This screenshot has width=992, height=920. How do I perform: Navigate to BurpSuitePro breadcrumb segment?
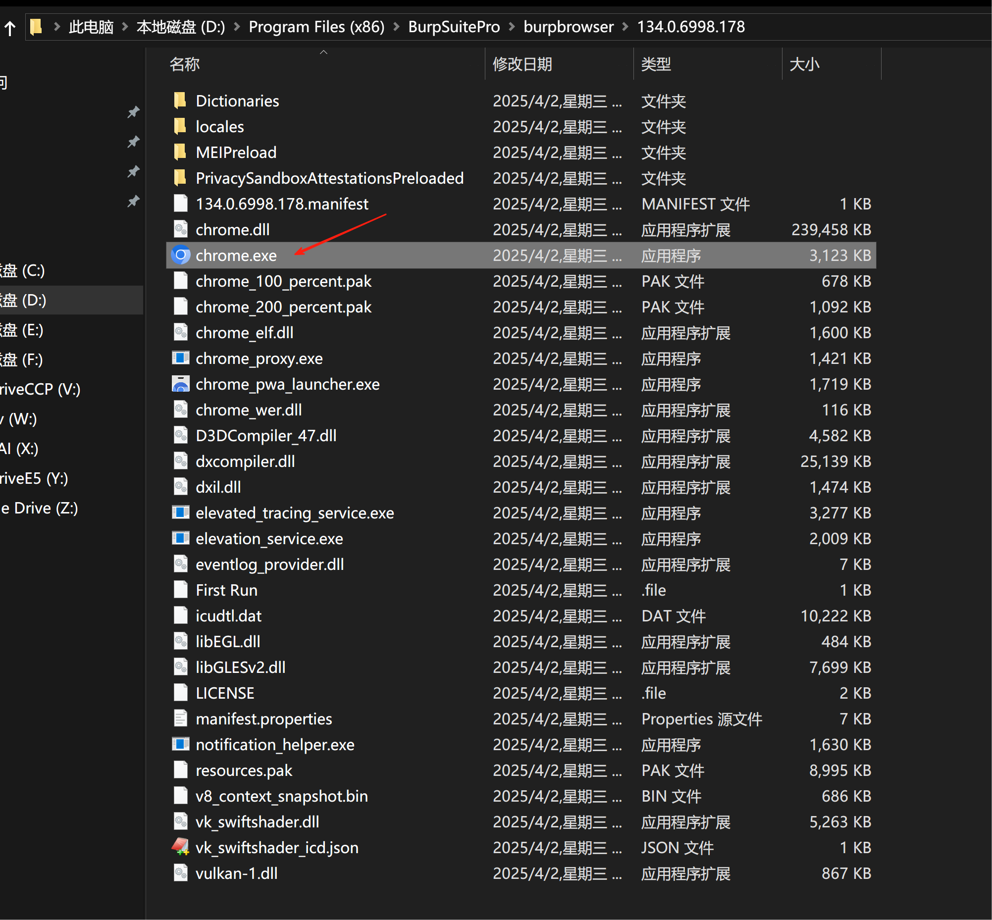pyautogui.click(x=454, y=27)
